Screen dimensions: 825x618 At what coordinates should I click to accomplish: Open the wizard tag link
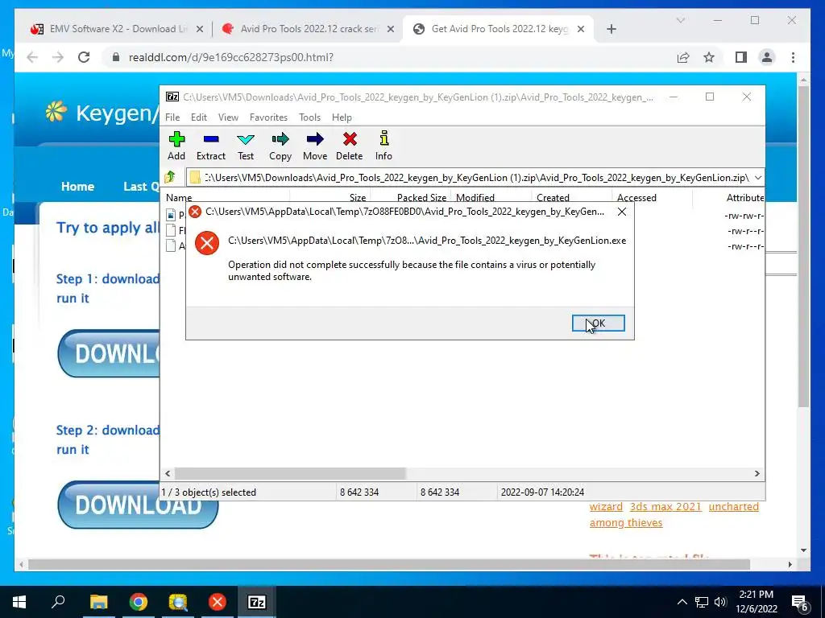[x=606, y=507]
